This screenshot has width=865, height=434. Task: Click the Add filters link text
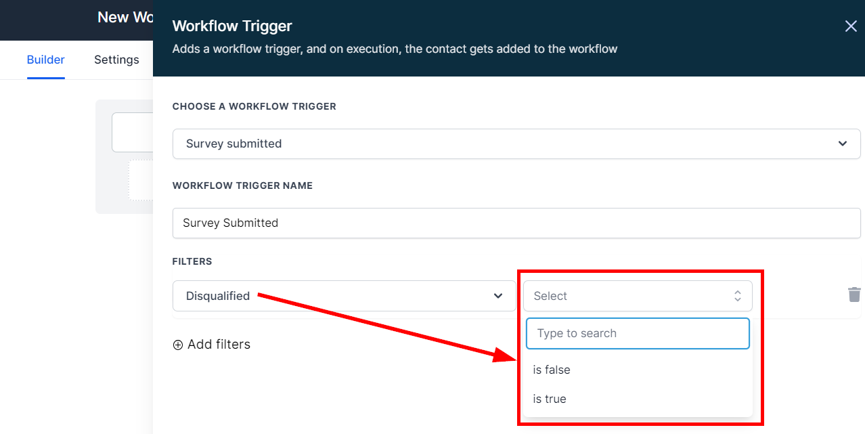219,345
